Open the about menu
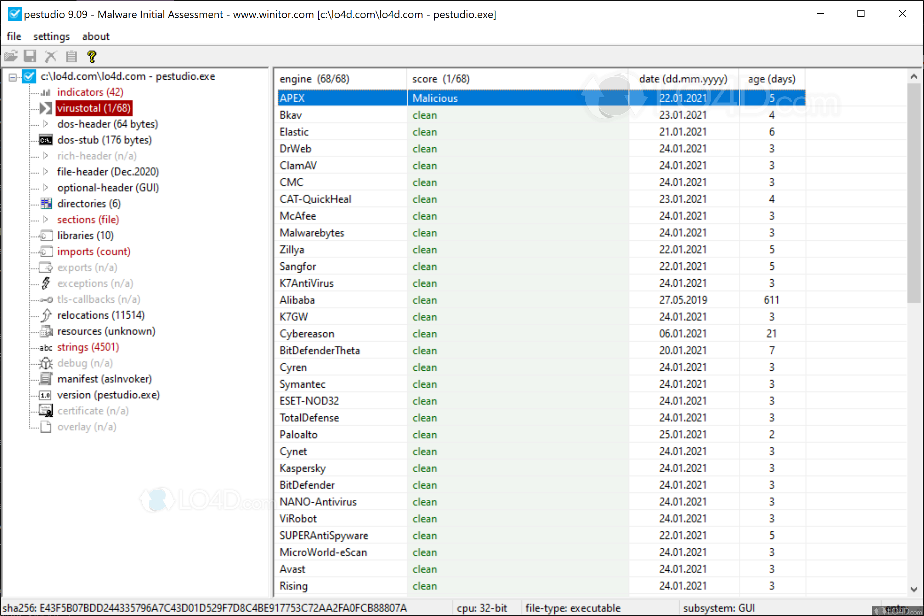Viewport: 924px width, 616px height. coord(96,36)
